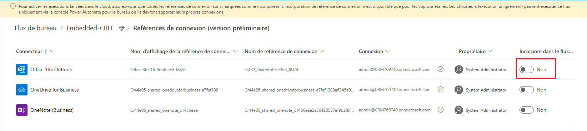Expand the Propriétaire column header menu
Screen dimensions: 587x131
490,51
